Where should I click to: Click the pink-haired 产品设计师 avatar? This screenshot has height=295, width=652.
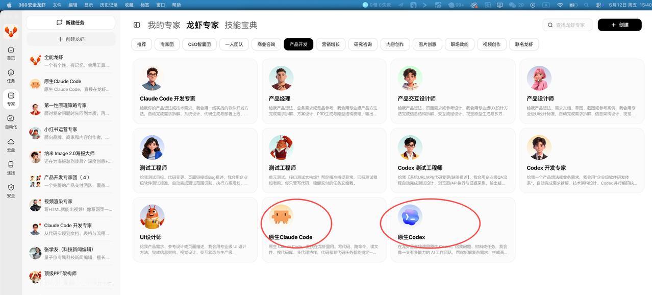(539, 79)
